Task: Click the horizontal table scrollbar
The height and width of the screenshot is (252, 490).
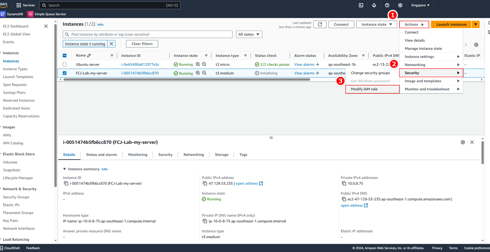Action: coord(187,80)
